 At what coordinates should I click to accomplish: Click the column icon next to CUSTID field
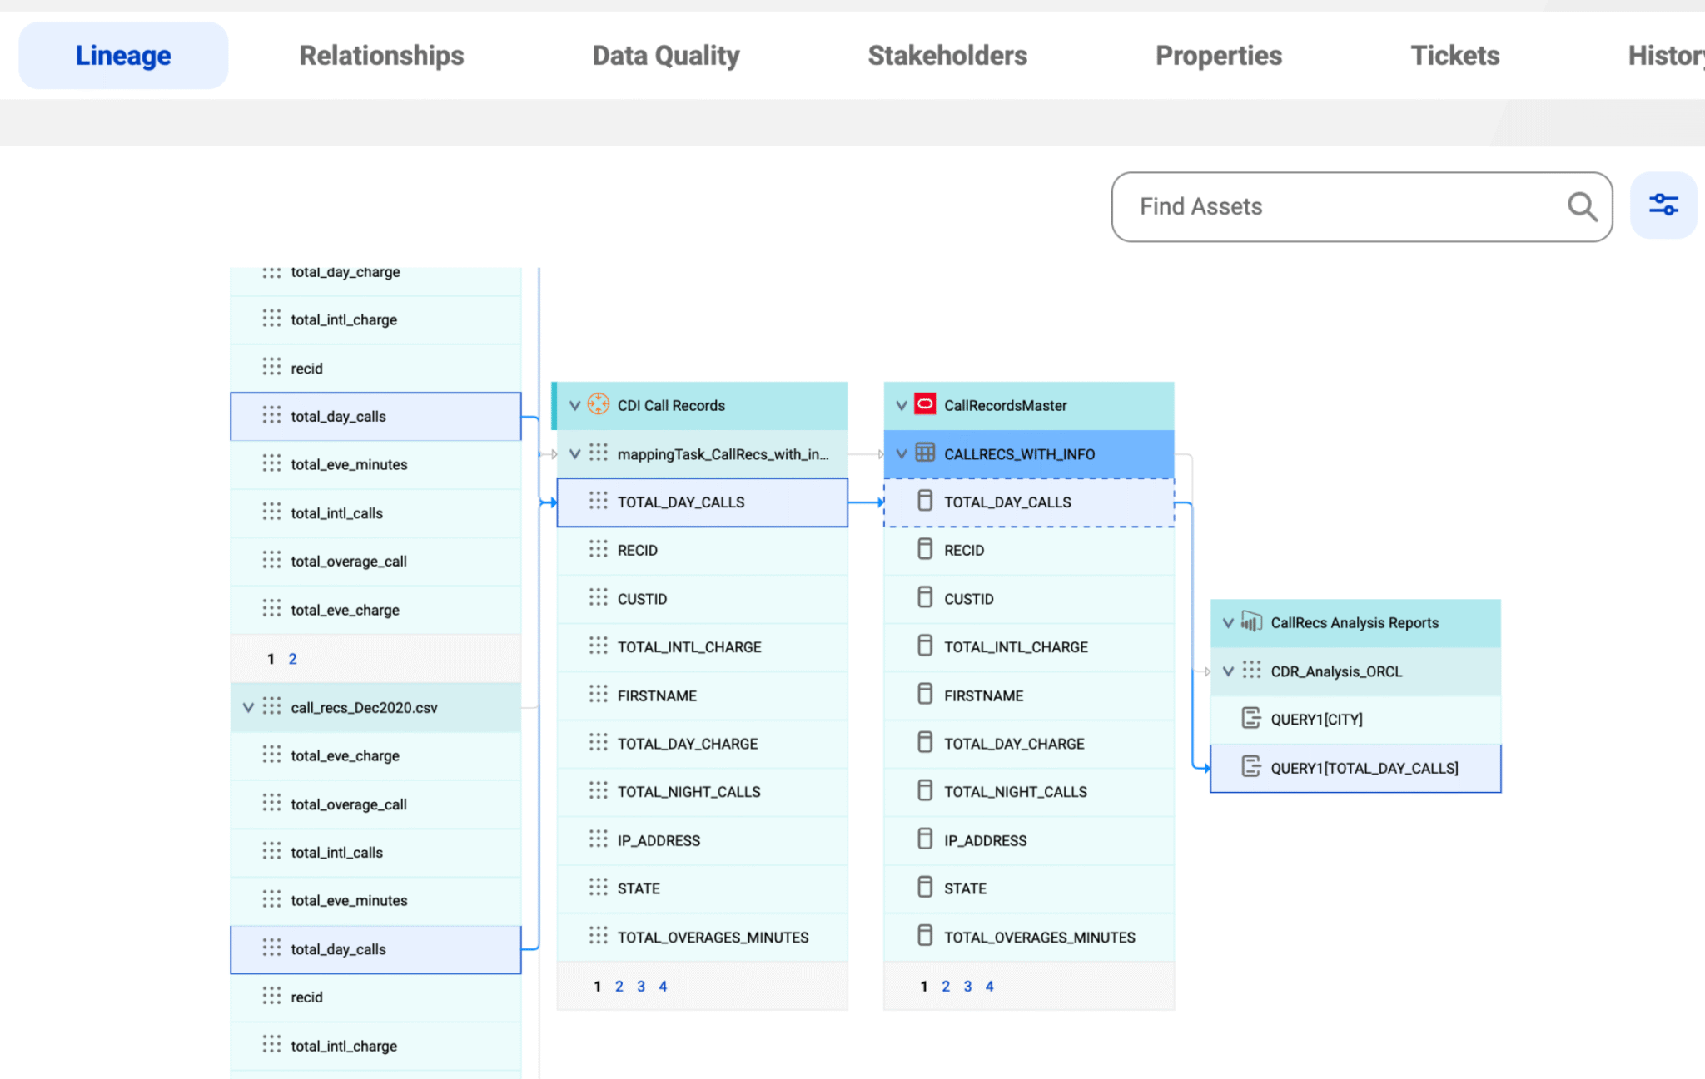925,597
